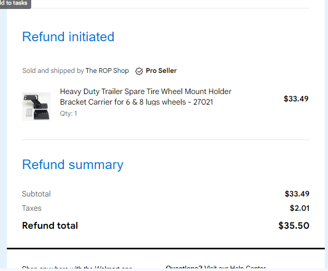
Task: Click the Pro Seller checkmark badge icon
Action: tap(139, 71)
